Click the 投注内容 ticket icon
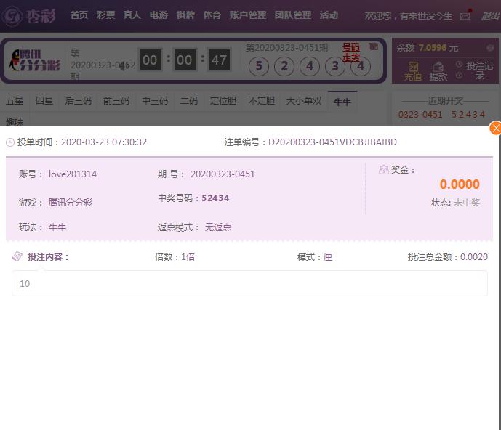 pos(17,256)
